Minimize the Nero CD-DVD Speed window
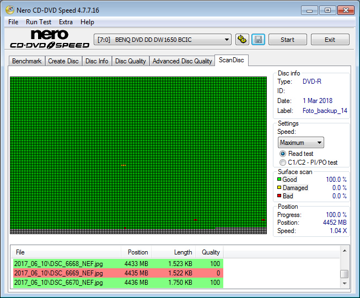Screen dimensions: 360x298 click(309, 10)
